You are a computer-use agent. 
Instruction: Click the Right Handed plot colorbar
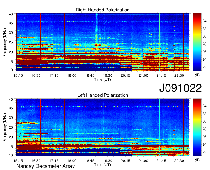[197, 42]
